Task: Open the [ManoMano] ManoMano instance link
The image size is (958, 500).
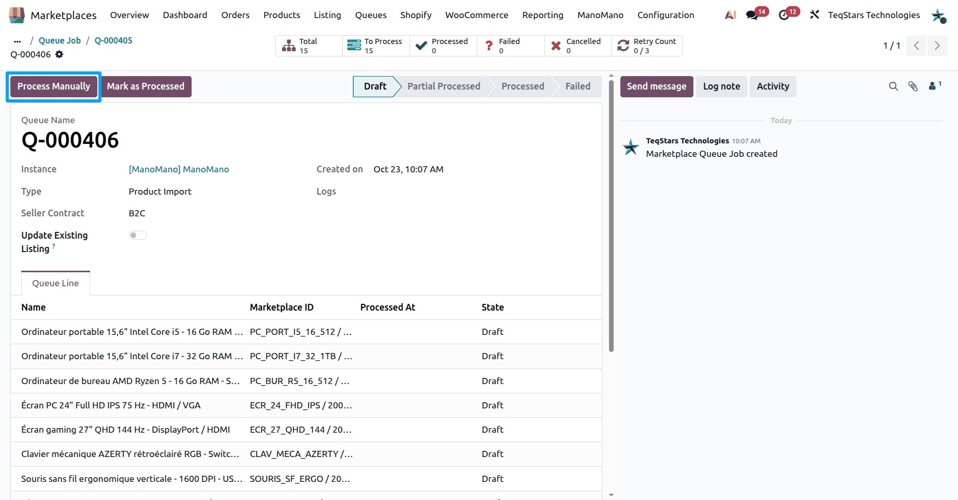Action: pos(179,169)
